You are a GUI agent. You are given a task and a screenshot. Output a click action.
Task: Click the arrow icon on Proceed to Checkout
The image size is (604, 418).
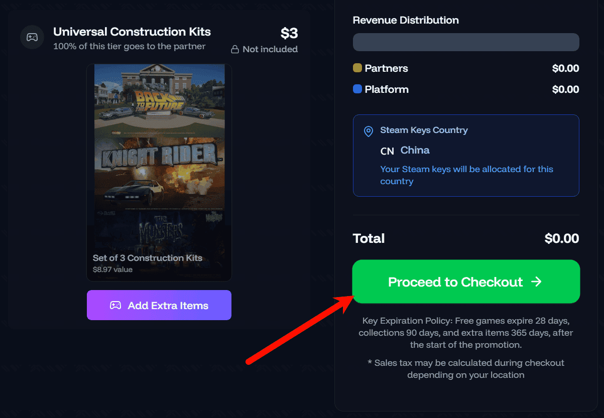point(536,282)
